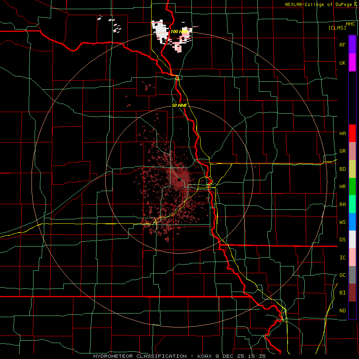Click the DS legend label
This screenshot has height=359, width=359.
[342, 240]
